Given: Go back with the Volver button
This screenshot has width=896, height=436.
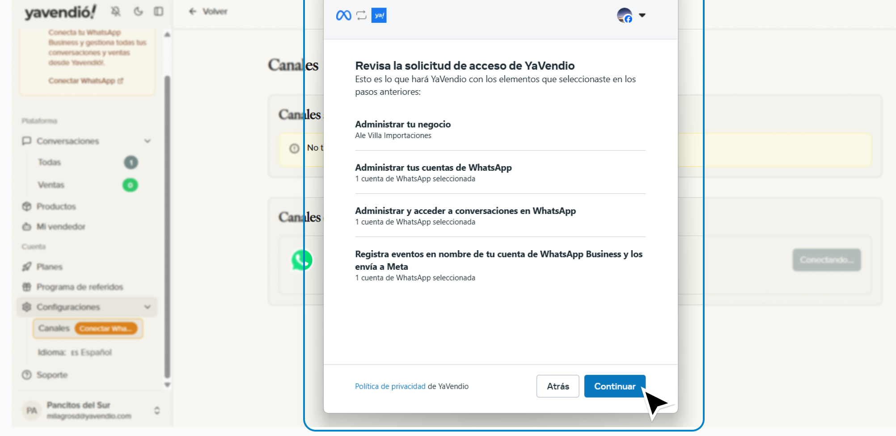Looking at the screenshot, I should 208,11.
